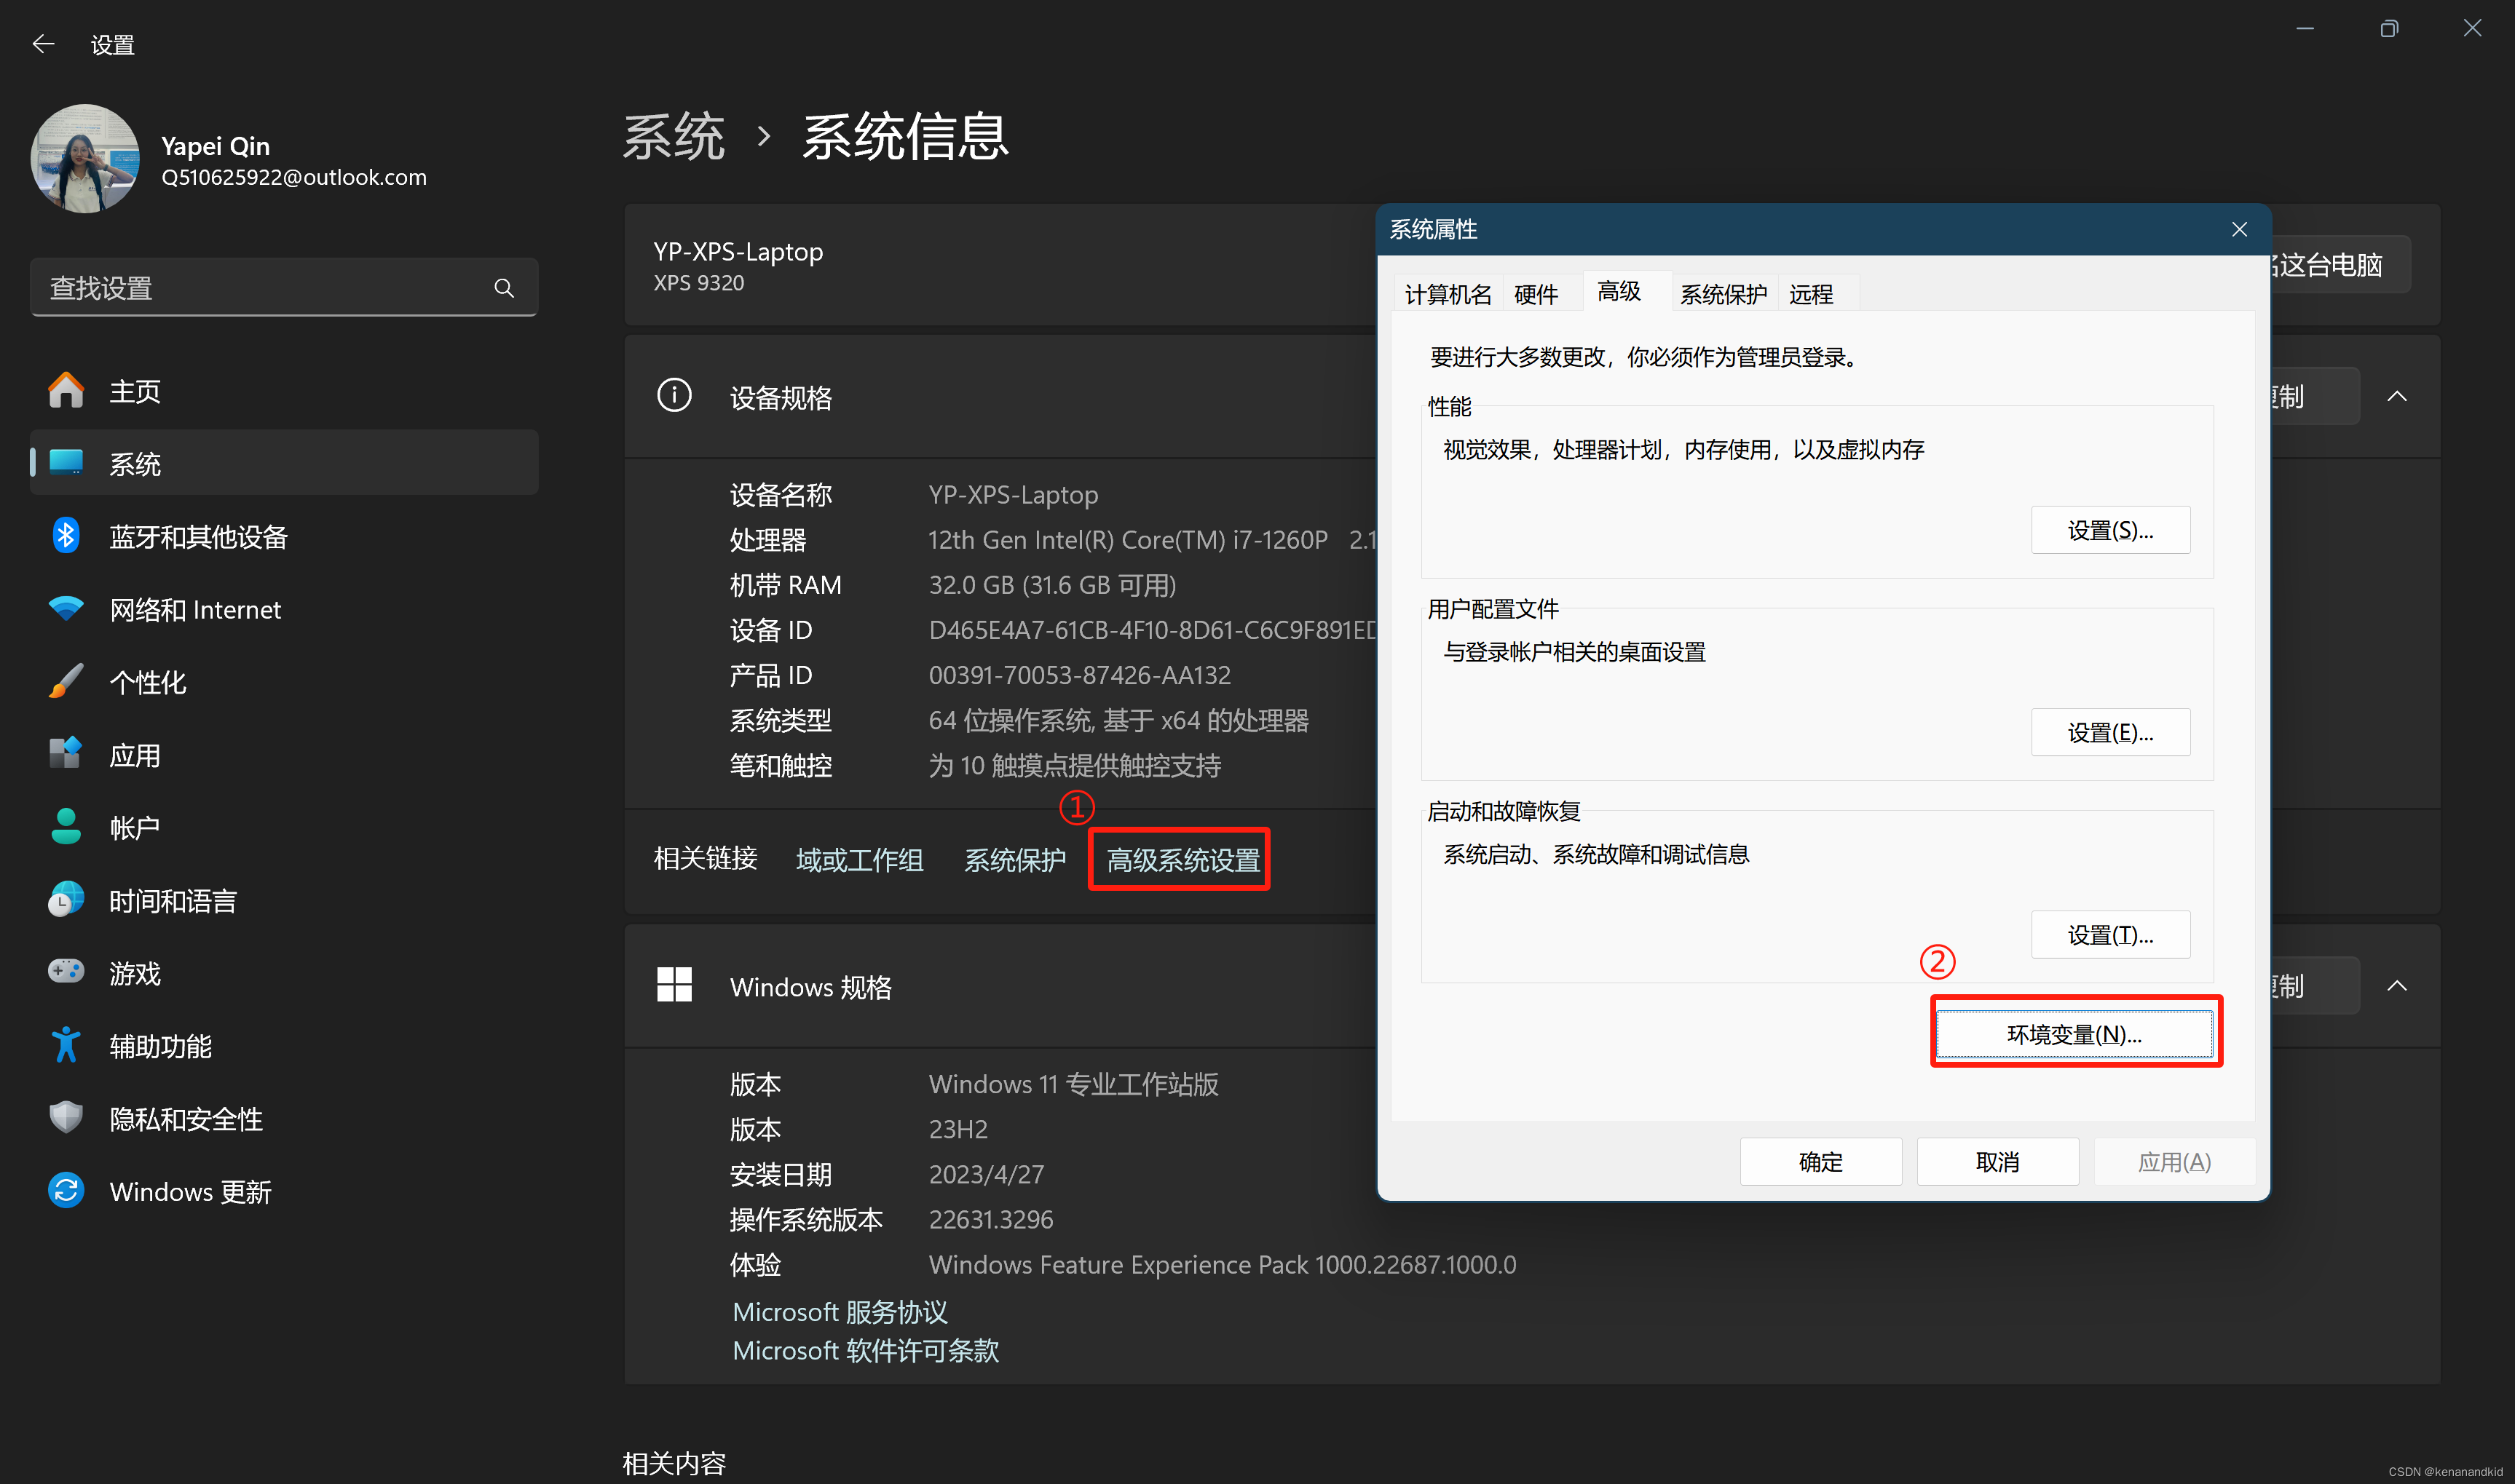Open the 系统保护 related link
This screenshot has width=2515, height=1484.
pos(1014,860)
